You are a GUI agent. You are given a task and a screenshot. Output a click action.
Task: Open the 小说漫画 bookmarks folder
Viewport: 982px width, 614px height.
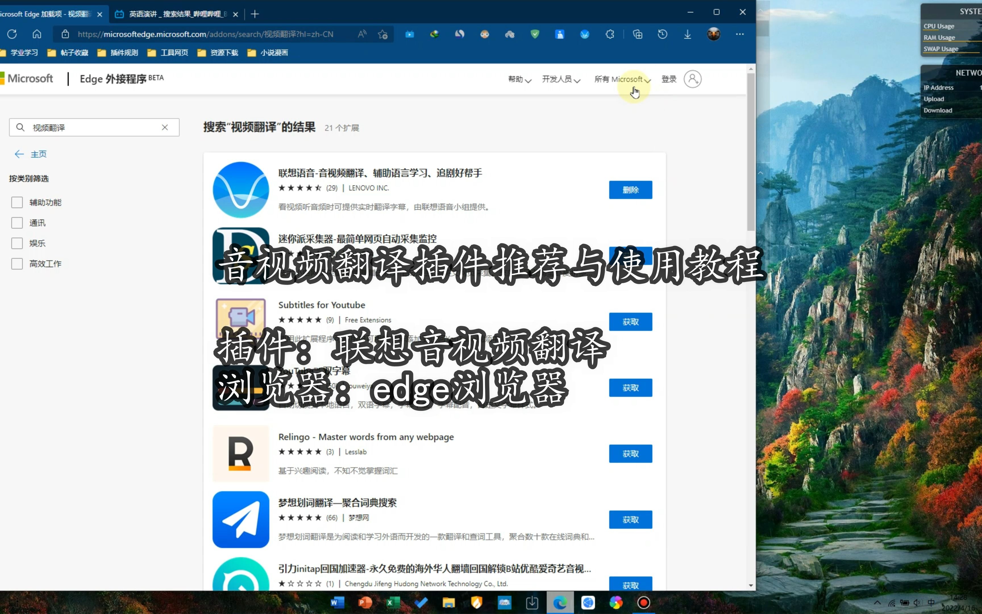point(268,52)
